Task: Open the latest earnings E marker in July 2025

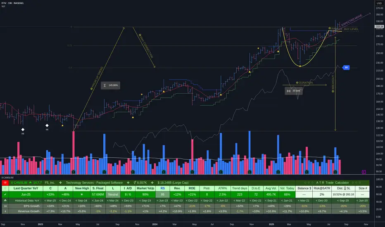Action: coord(335,172)
